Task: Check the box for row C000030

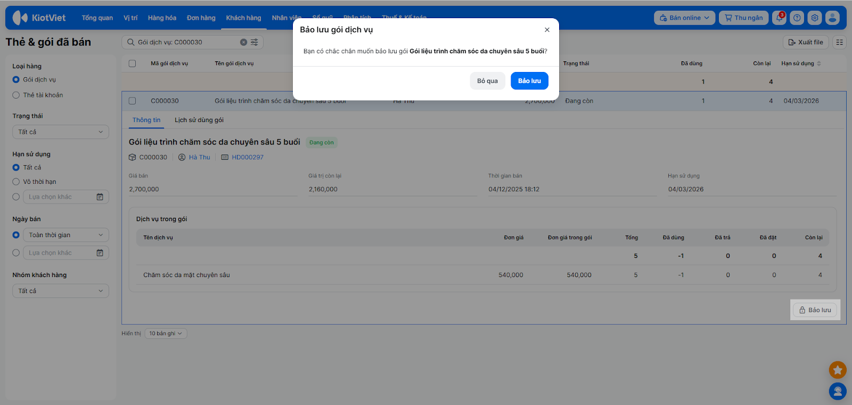Action: [133, 101]
